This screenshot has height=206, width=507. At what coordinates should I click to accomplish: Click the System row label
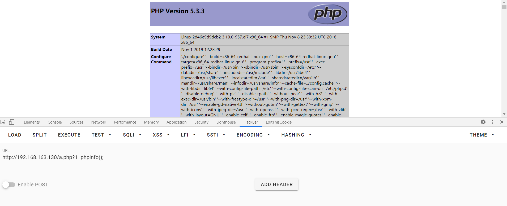click(158, 37)
